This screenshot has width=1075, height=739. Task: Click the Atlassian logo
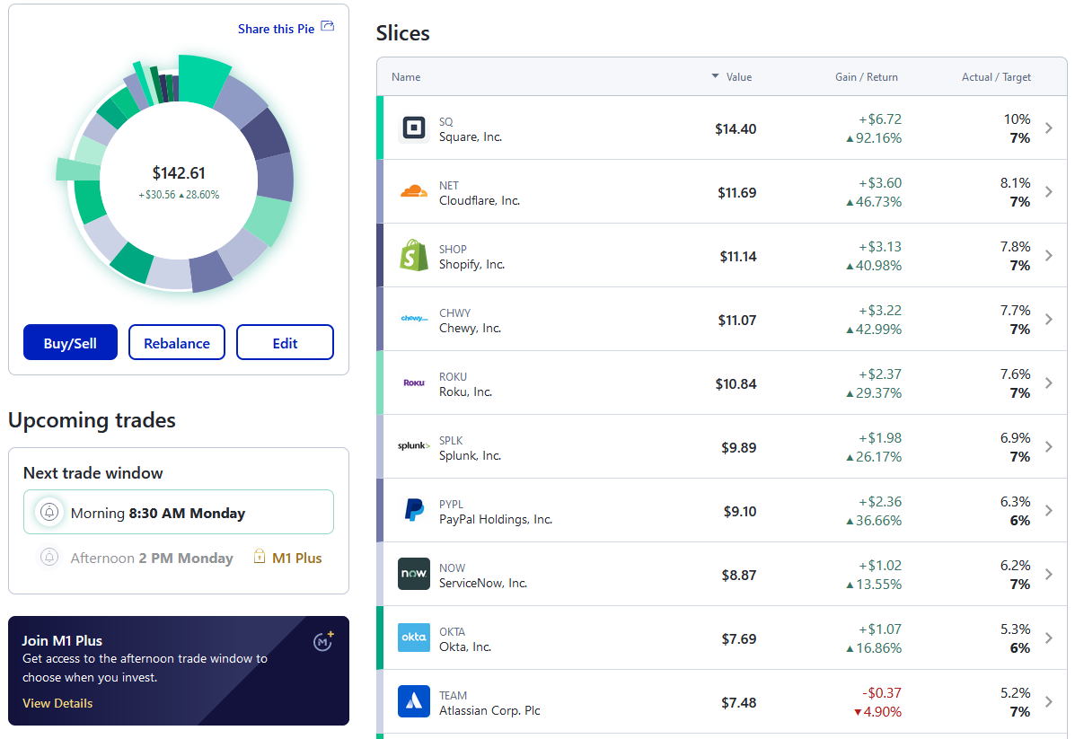coord(413,701)
